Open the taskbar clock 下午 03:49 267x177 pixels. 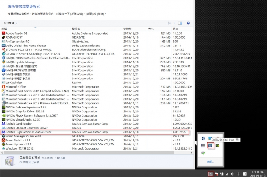pyautogui.click(x=258, y=174)
